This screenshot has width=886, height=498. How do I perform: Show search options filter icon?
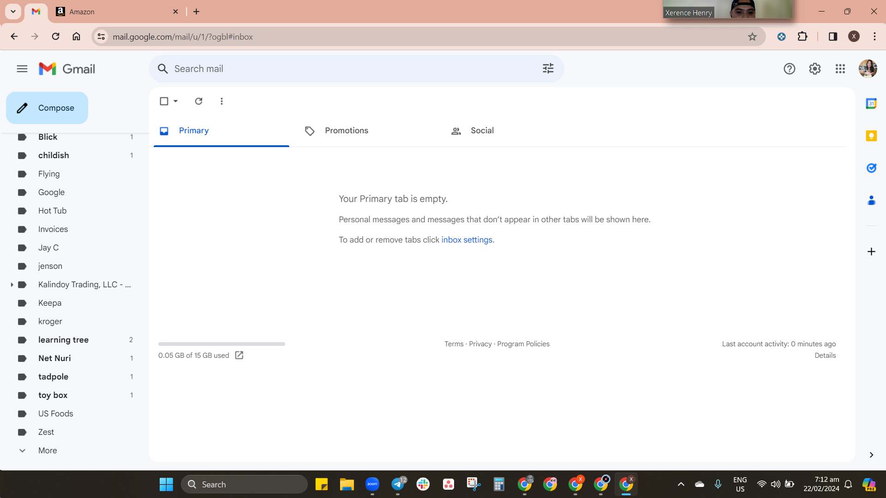[548, 69]
